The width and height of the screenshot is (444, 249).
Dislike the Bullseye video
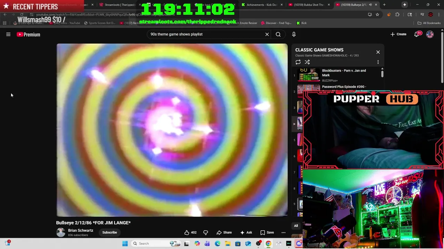[206, 232]
